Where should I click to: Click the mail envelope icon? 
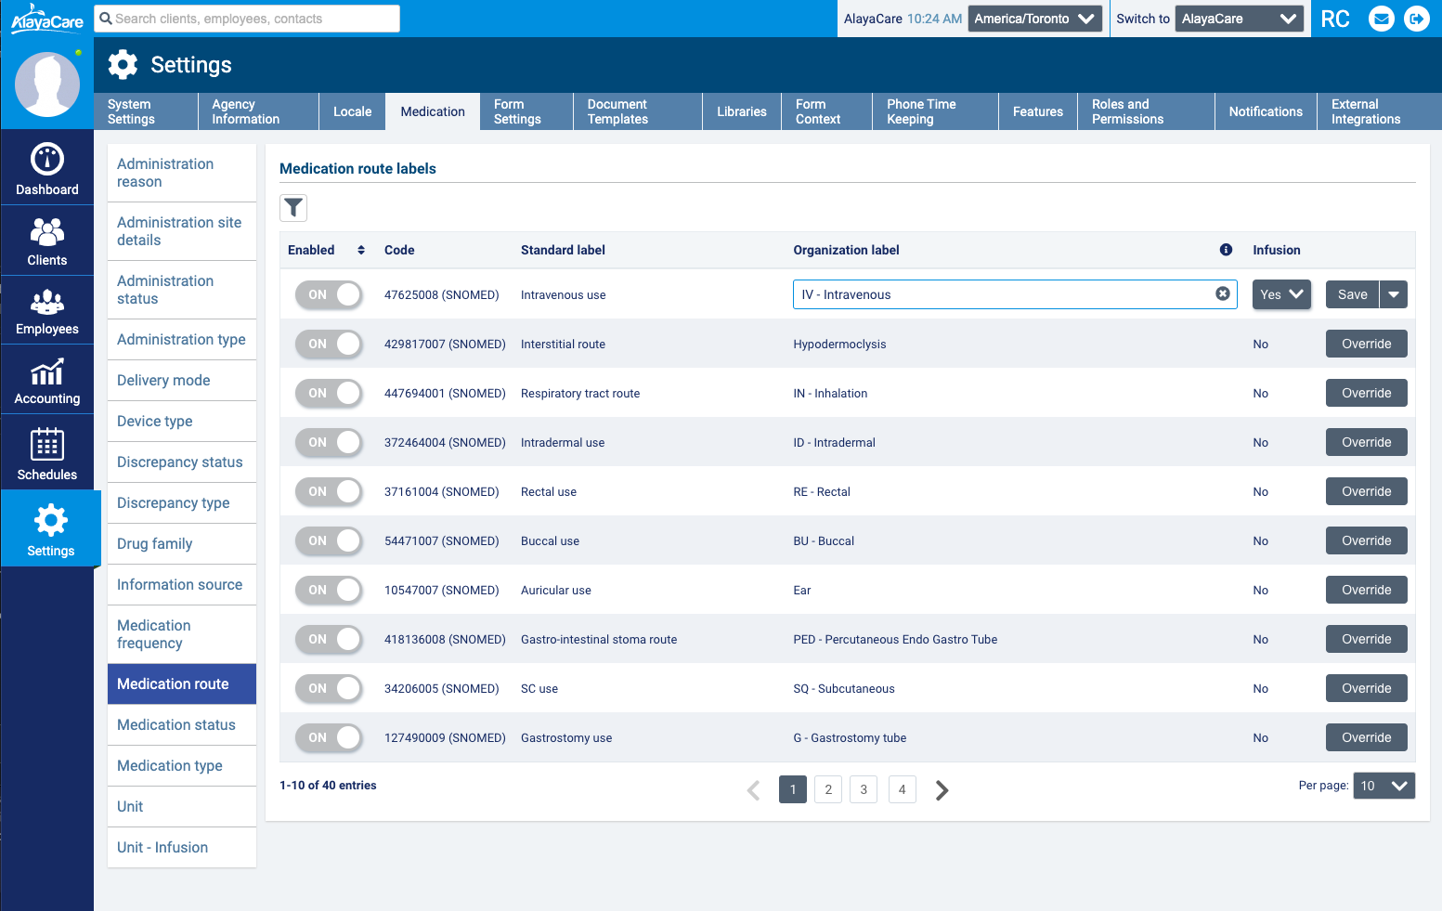[1382, 19]
